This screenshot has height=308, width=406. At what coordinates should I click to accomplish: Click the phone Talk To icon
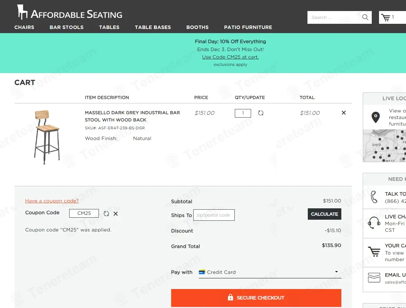(x=373, y=197)
